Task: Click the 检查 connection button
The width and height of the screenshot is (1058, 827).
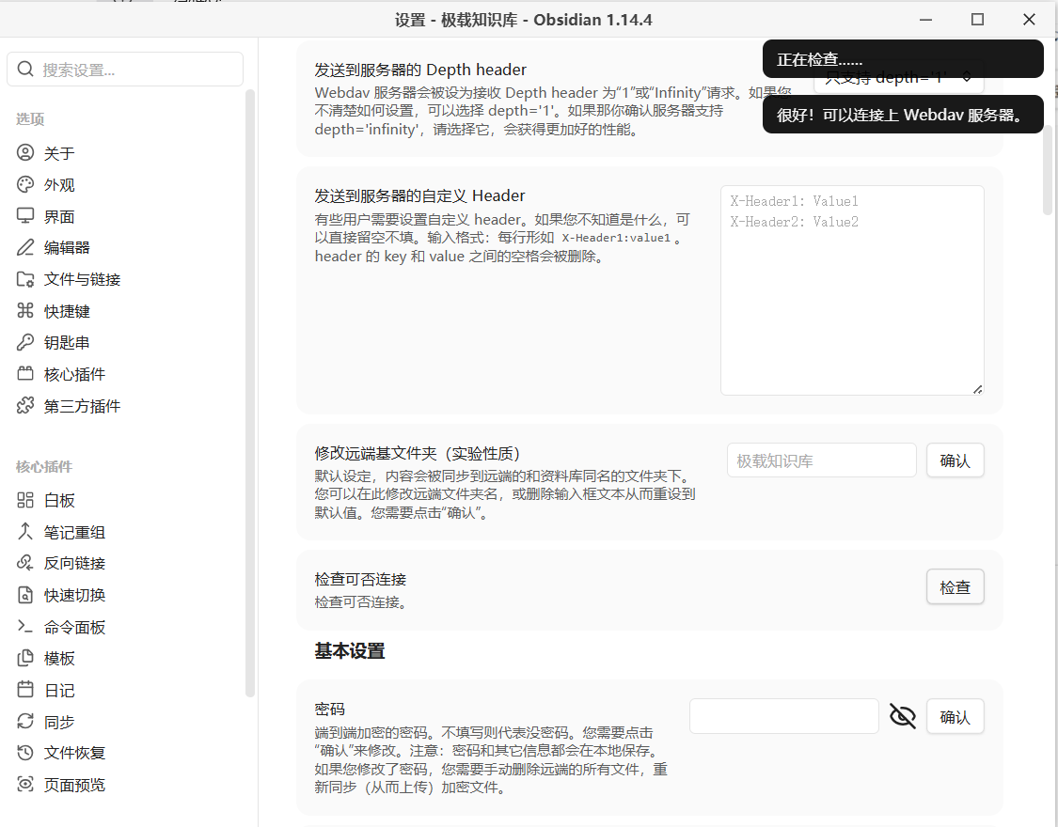Action: click(x=955, y=587)
